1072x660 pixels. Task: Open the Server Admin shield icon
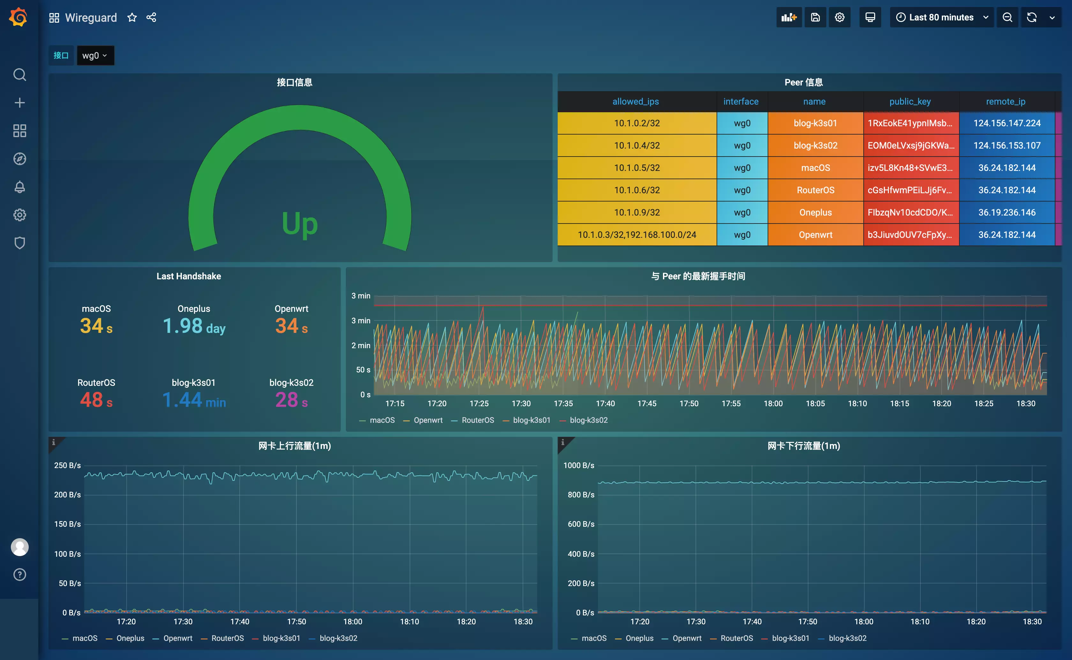20,243
